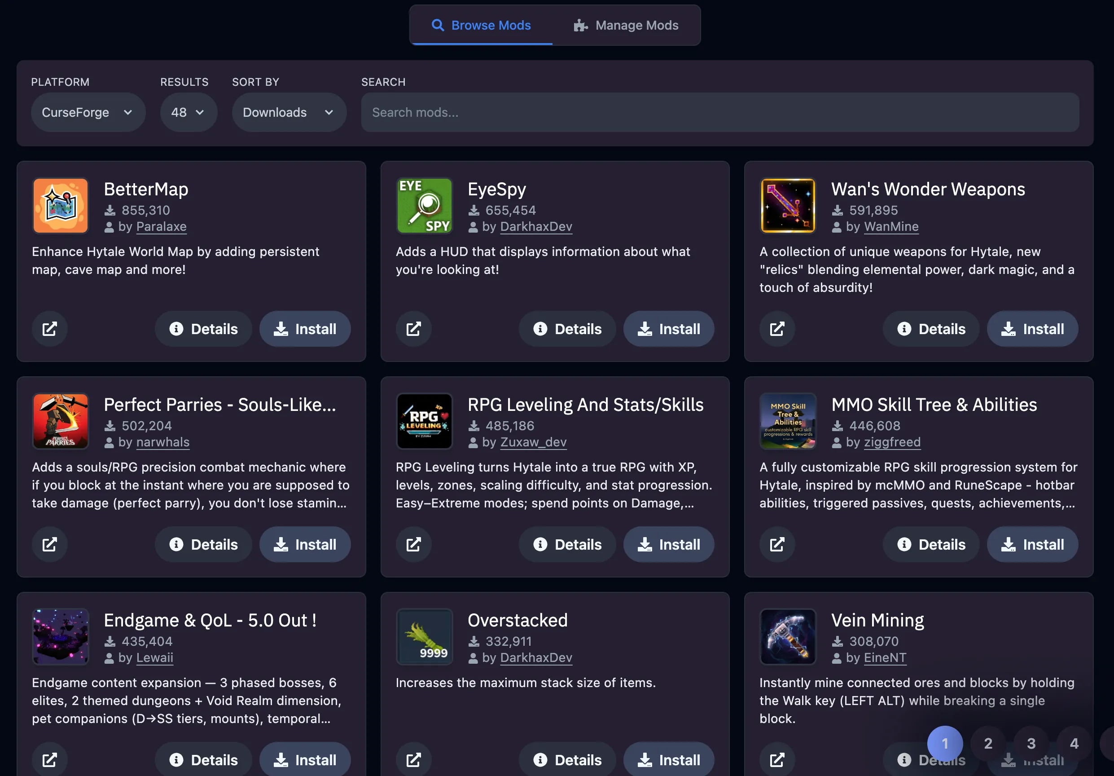Image resolution: width=1114 pixels, height=776 pixels.
Task: View Details for RPG Leveling mod
Action: (x=567, y=544)
